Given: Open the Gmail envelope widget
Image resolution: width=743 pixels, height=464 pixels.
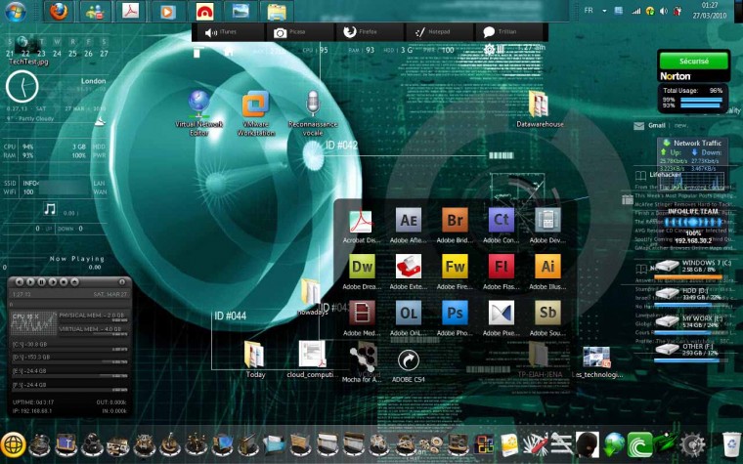Looking at the screenshot, I should coord(638,125).
